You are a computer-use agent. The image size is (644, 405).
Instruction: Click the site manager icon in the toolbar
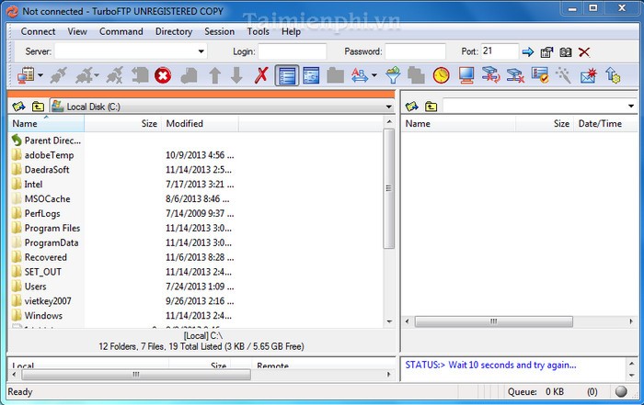(25, 74)
